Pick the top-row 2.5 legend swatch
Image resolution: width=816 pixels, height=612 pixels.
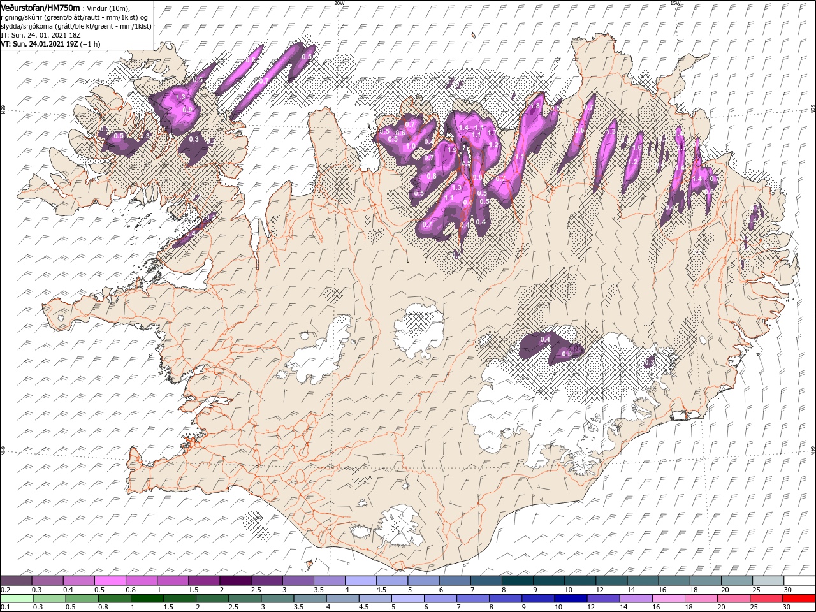[266, 581]
